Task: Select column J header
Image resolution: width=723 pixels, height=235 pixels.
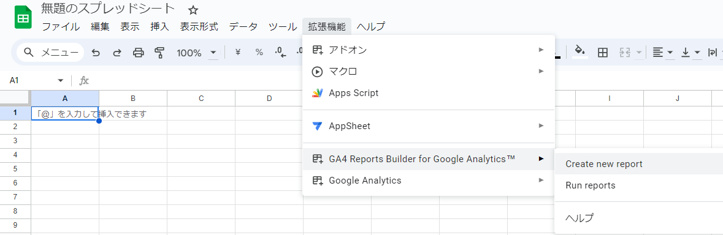Action: click(x=678, y=98)
